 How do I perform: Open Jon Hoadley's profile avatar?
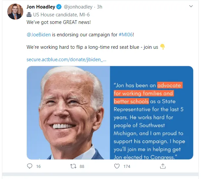[x=15, y=12]
